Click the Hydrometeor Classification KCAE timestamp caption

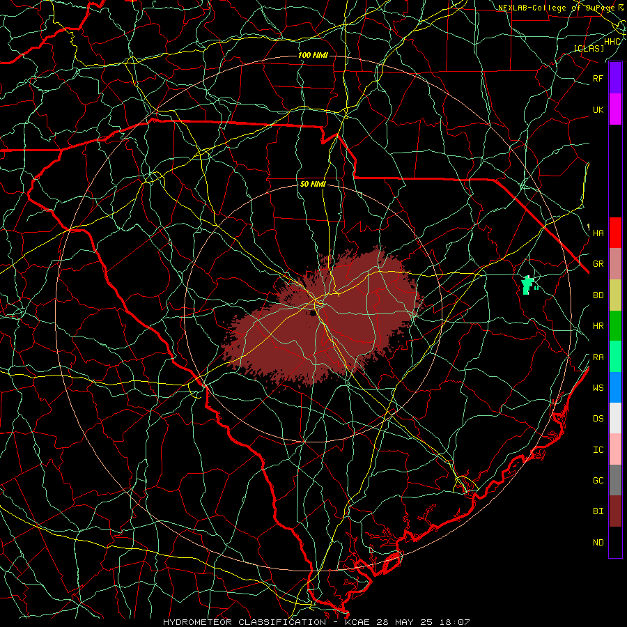tap(316, 622)
